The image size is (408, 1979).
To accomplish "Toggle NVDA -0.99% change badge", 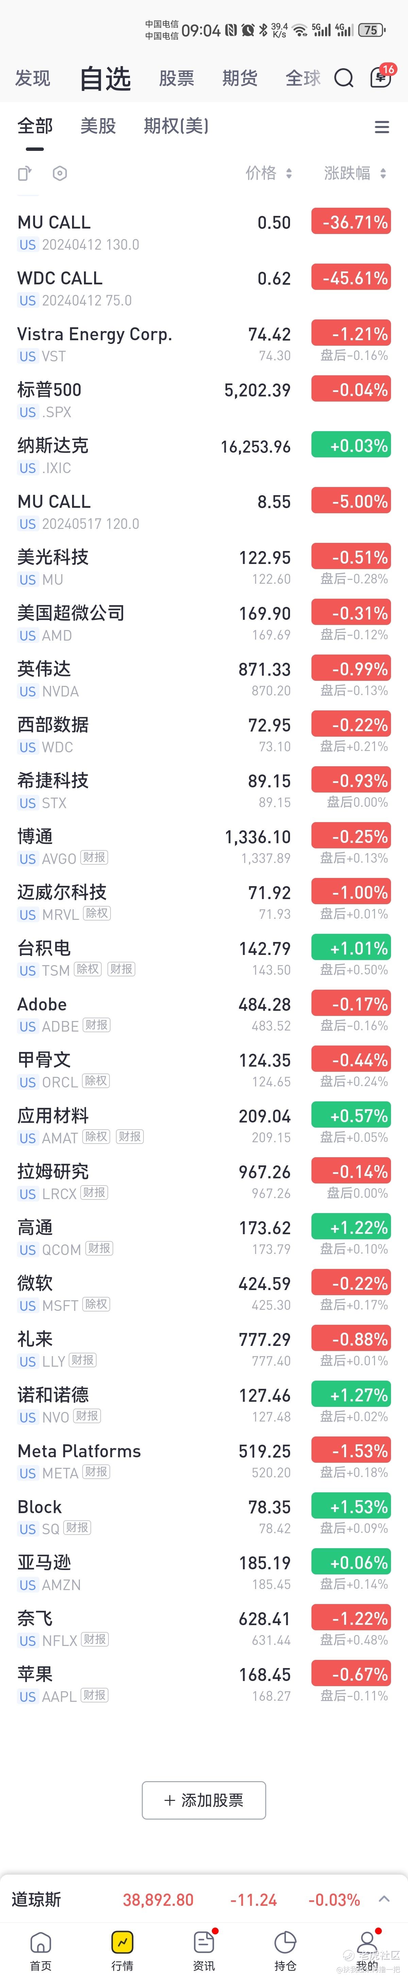I will pyautogui.click(x=351, y=669).
